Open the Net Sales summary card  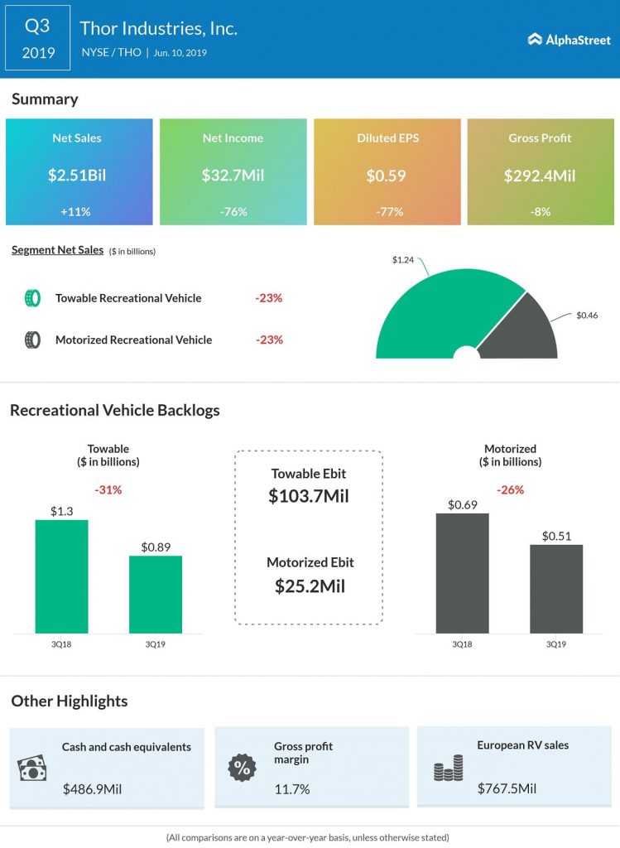79,172
